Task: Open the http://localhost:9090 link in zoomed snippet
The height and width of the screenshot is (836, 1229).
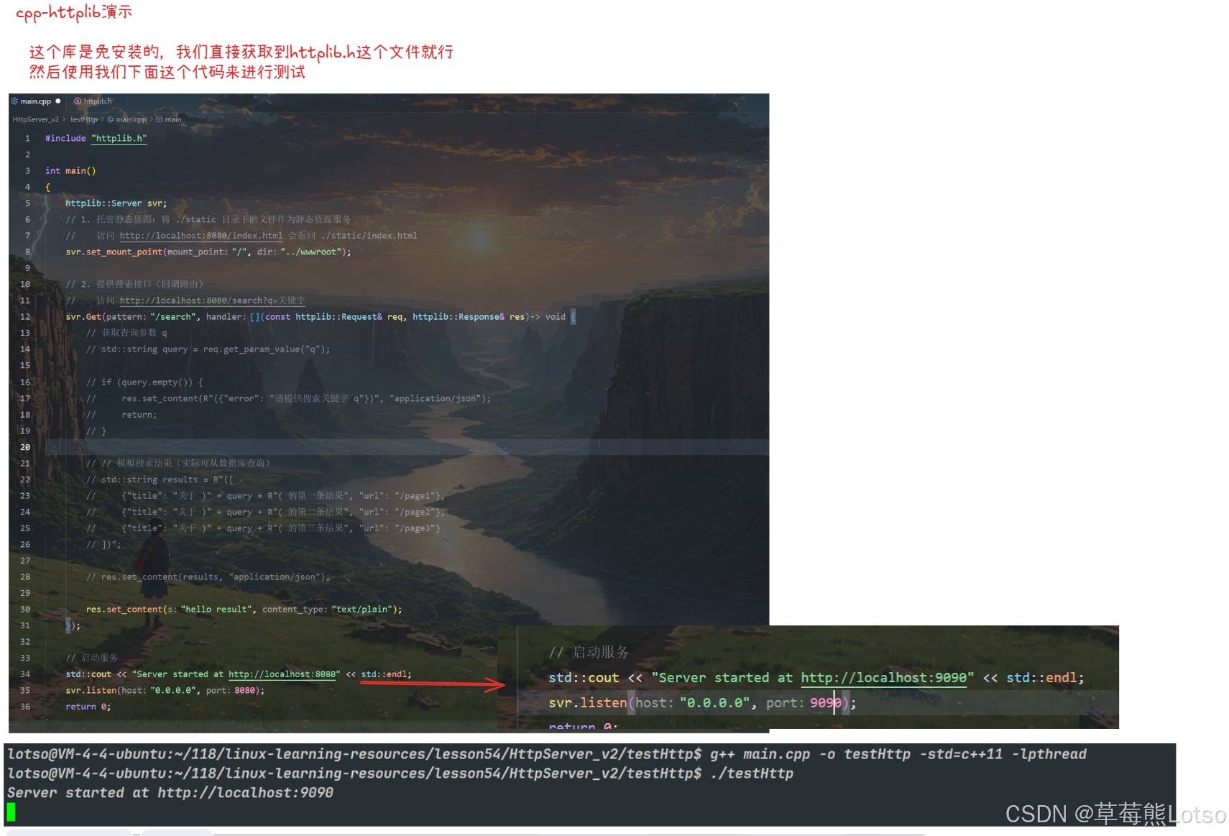Action: (883, 678)
